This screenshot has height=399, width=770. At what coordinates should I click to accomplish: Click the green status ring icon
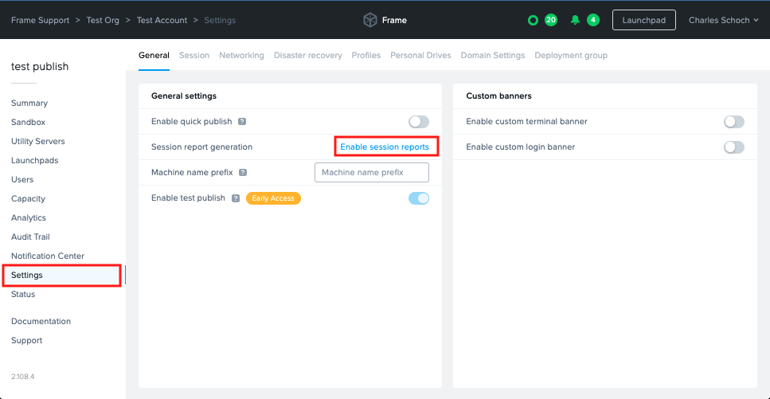tap(533, 21)
